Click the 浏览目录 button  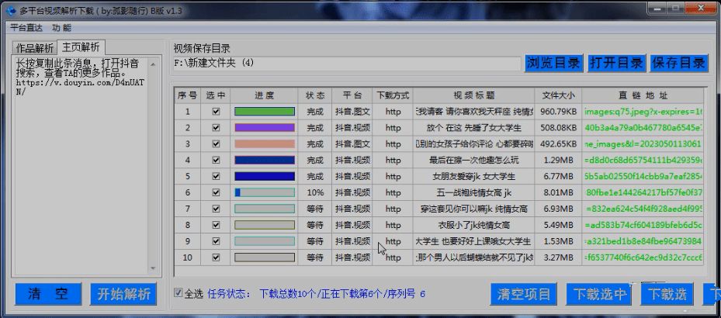[553, 63]
